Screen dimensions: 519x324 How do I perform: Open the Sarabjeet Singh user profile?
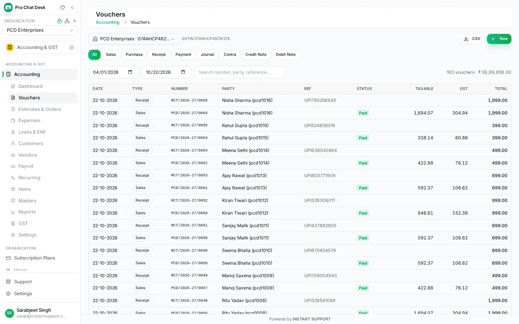[40, 313]
